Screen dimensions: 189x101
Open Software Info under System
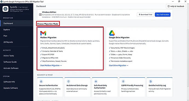(16, 82)
